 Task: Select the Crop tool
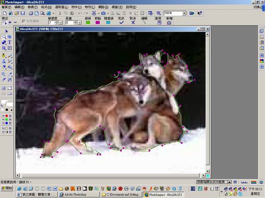[4, 48]
